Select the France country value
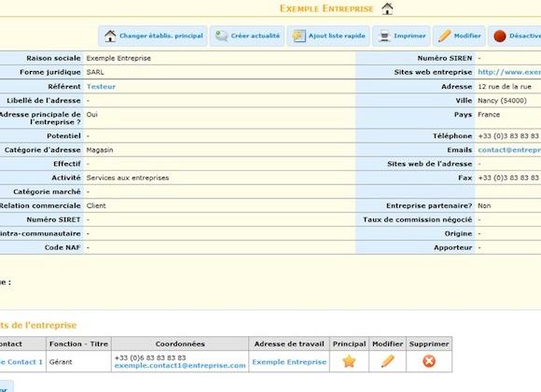This screenshot has height=392, width=541. pyautogui.click(x=489, y=115)
